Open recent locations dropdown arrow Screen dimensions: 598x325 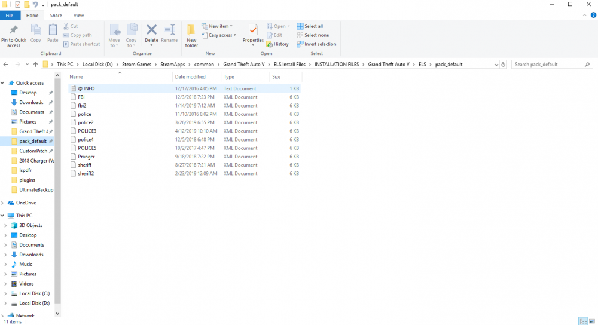tap(27, 65)
